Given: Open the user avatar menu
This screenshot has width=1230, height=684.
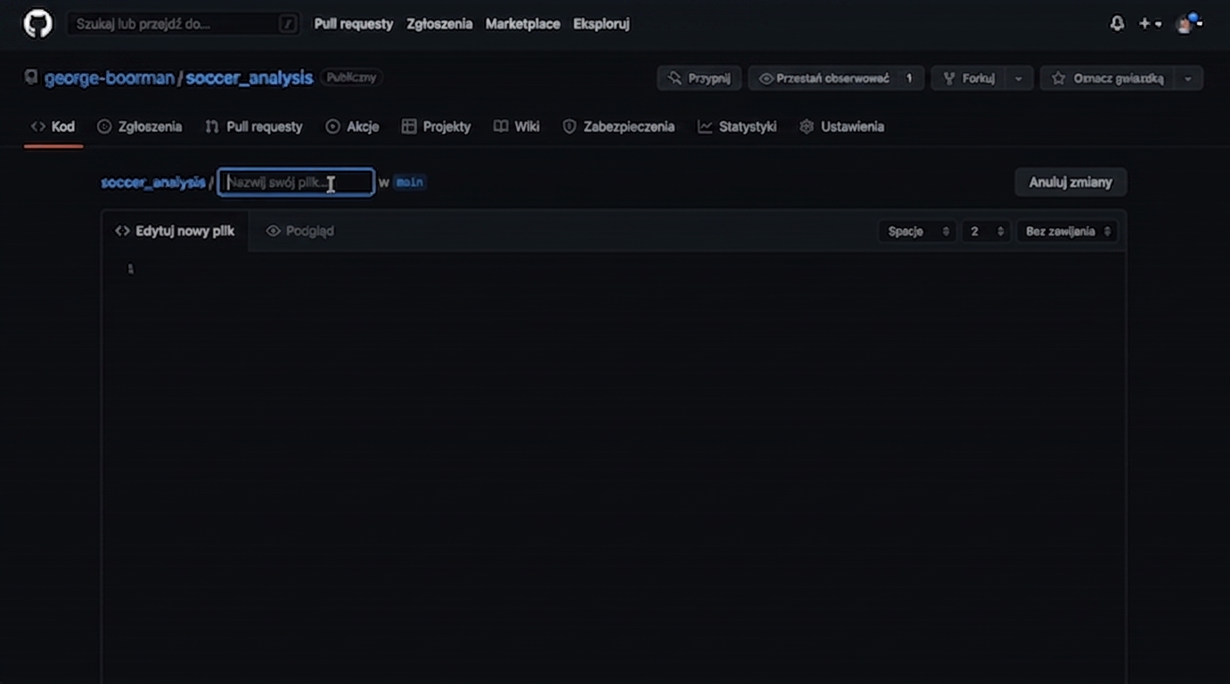Looking at the screenshot, I should 1189,24.
